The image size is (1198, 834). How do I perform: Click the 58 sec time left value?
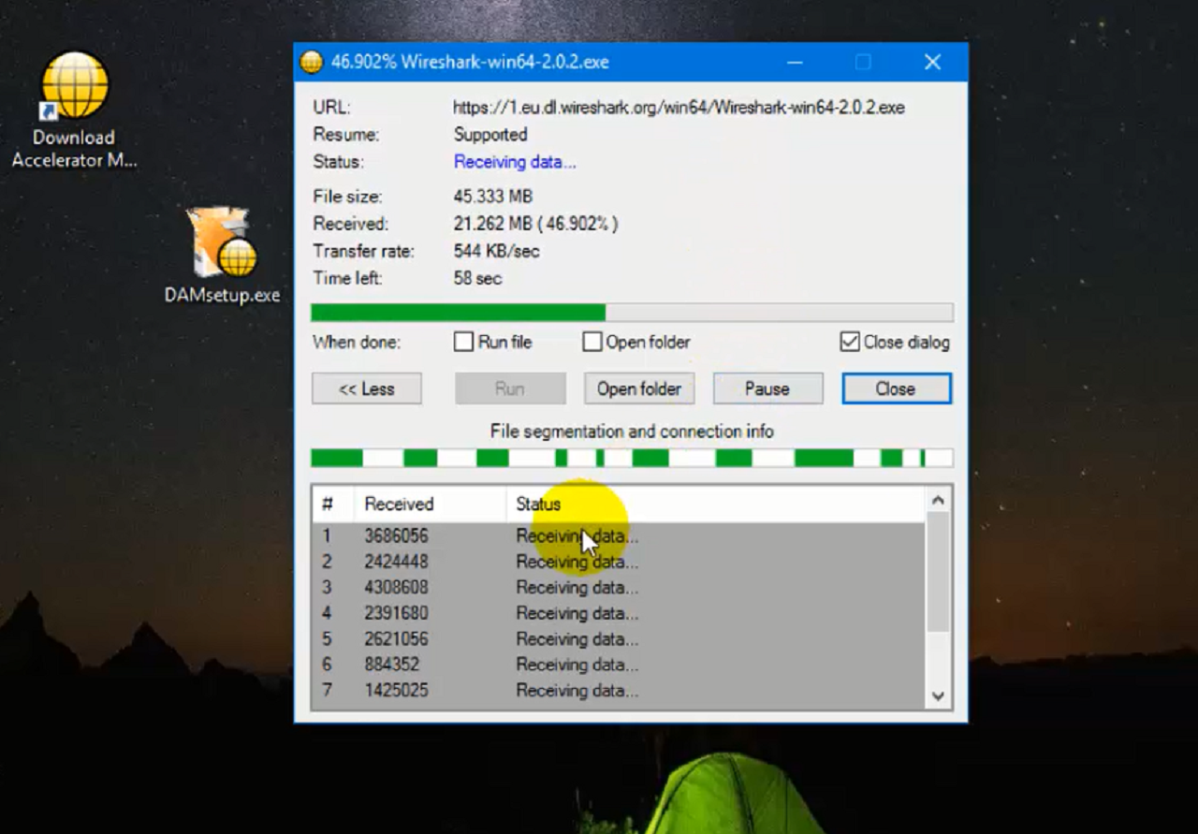click(478, 278)
